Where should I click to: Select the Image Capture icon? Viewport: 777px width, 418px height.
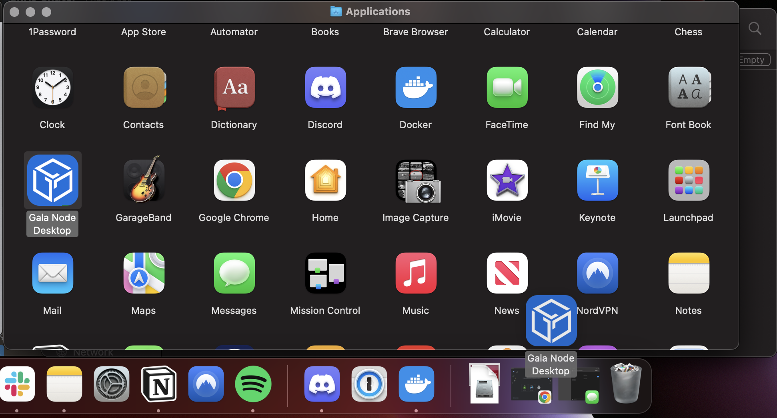pos(417,181)
